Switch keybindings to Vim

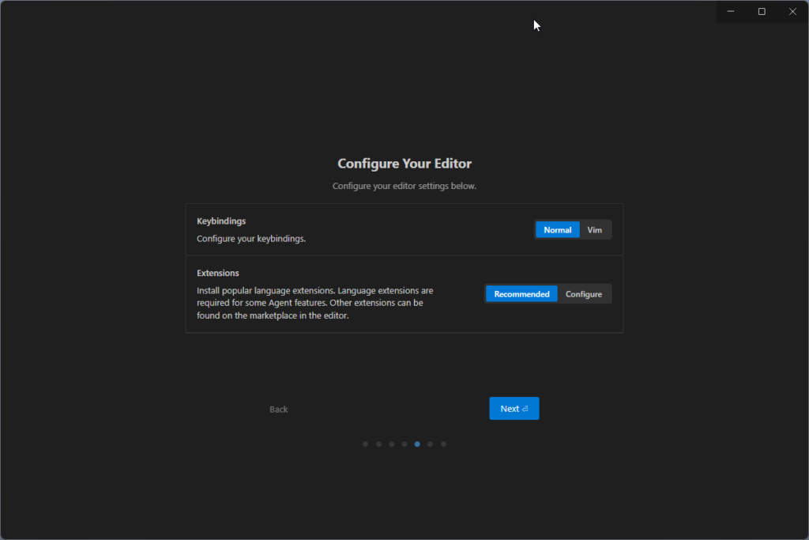click(595, 230)
